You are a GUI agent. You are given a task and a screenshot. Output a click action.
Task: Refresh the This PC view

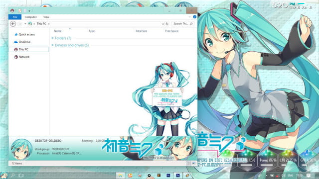167,24
